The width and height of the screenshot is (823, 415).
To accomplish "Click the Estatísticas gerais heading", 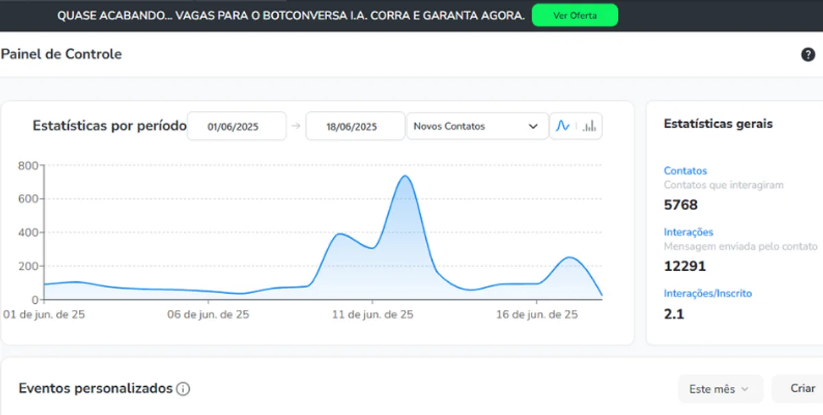I will point(718,123).
